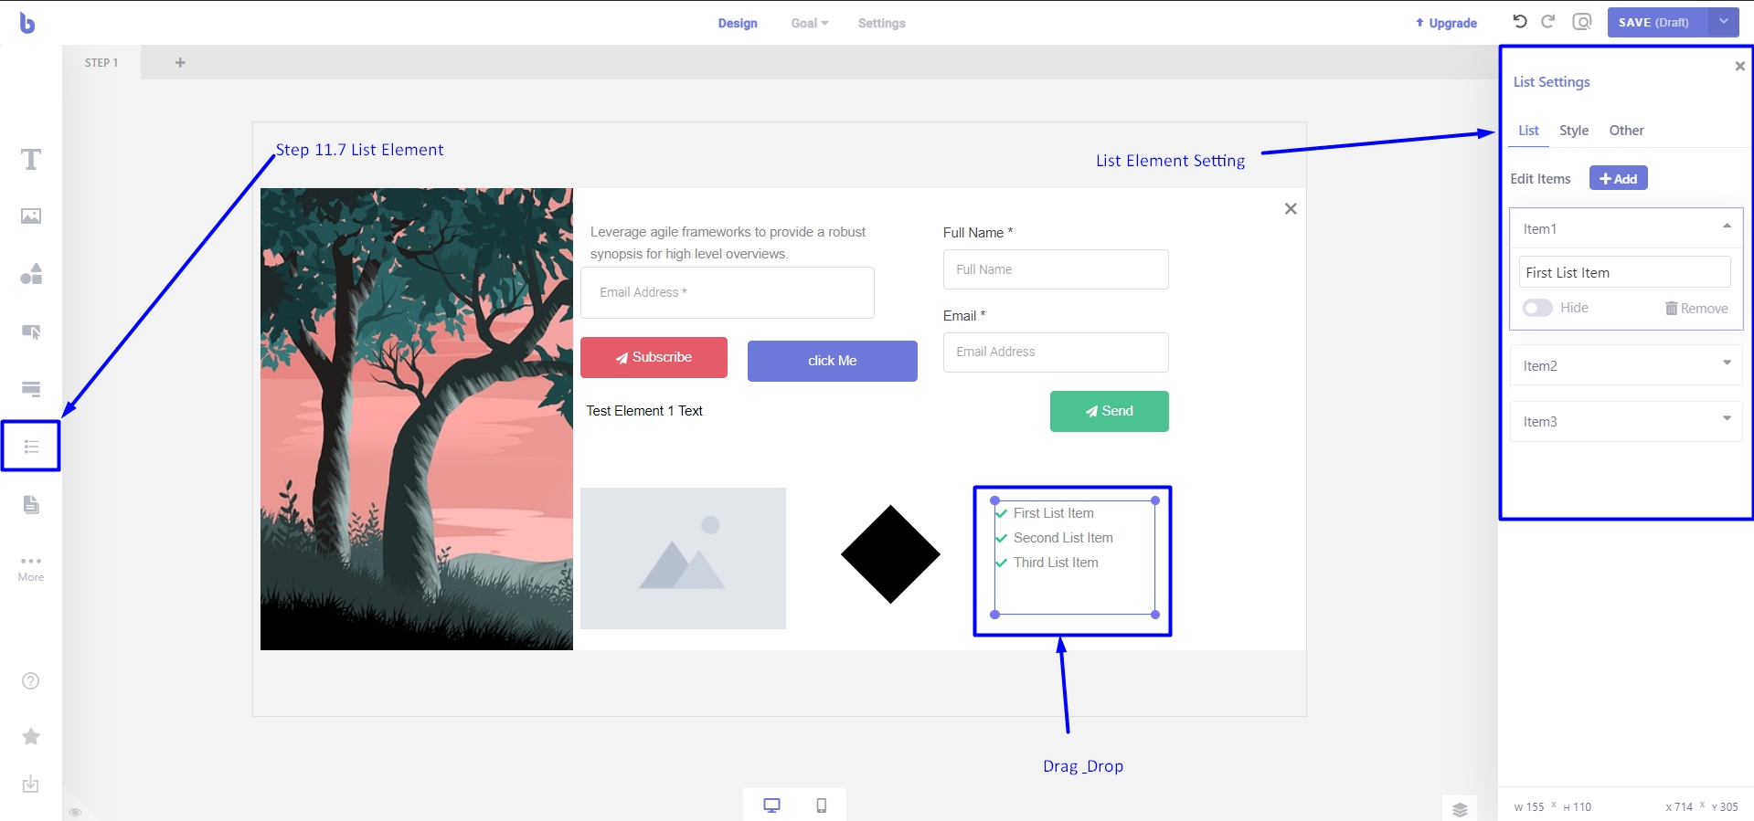Click the Email Address * input on left
1754x821 pixels.
tap(727, 292)
